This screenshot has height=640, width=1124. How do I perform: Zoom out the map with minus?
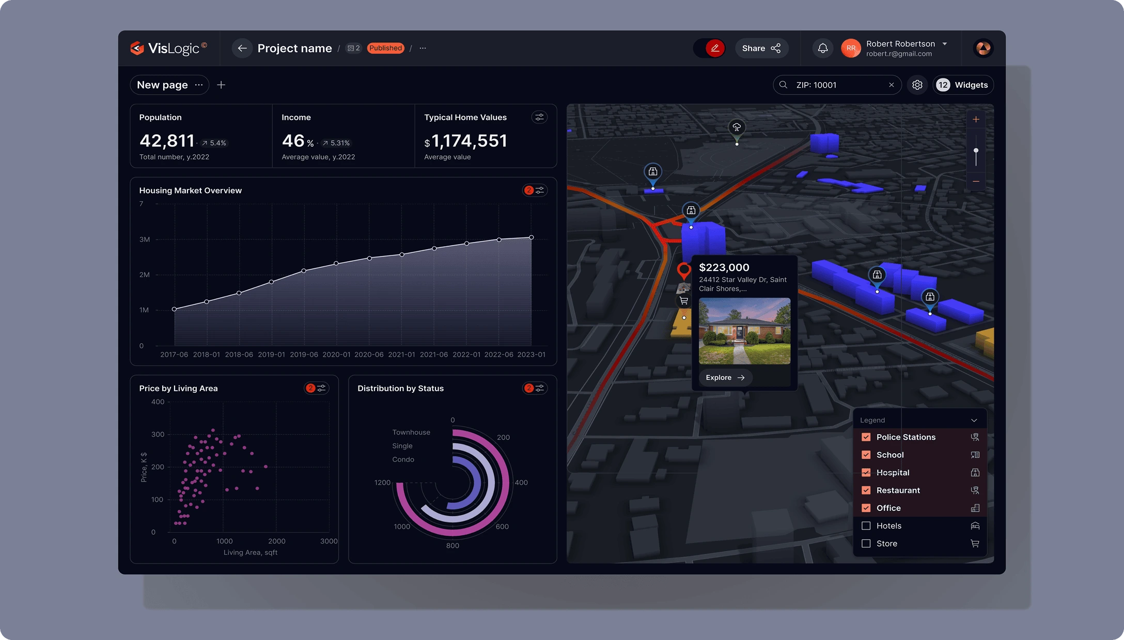pos(976,181)
